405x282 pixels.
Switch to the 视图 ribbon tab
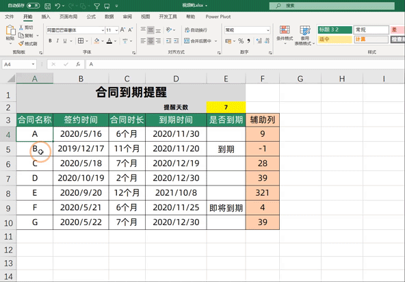[x=146, y=17]
